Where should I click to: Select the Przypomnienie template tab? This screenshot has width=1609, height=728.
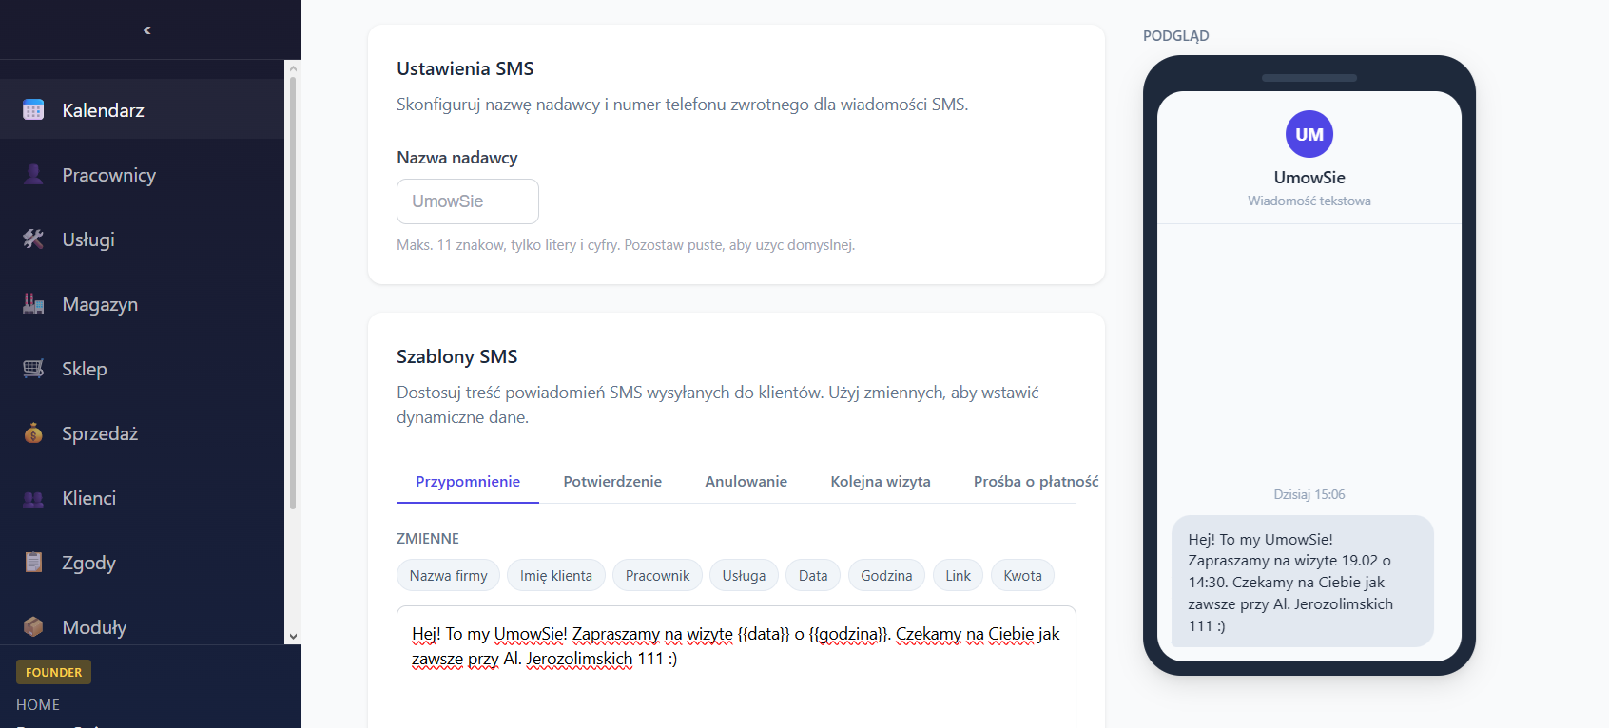pyautogui.click(x=468, y=482)
